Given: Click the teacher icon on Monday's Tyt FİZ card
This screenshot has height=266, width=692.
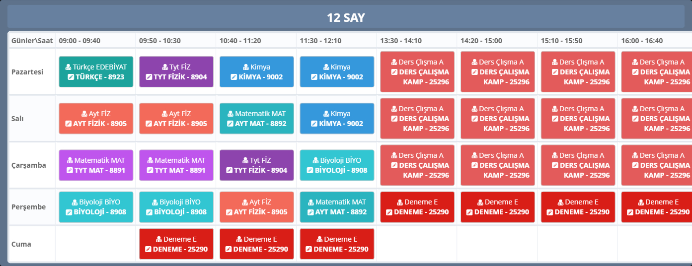Looking at the screenshot, I should [165, 67].
